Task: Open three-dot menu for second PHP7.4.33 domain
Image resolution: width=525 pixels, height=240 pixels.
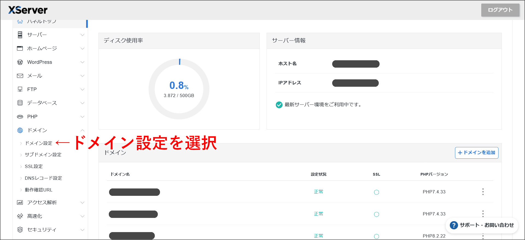Action: point(483,214)
